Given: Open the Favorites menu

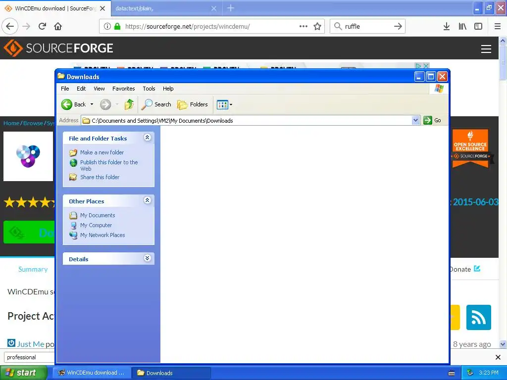Looking at the screenshot, I should [123, 89].
